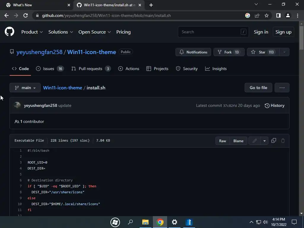This screenshot has height=228, width=304.
Task: Click yeyushengfan258 avatar image
Action: tap(17, 105)
